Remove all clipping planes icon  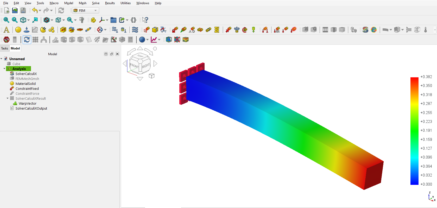177,40
